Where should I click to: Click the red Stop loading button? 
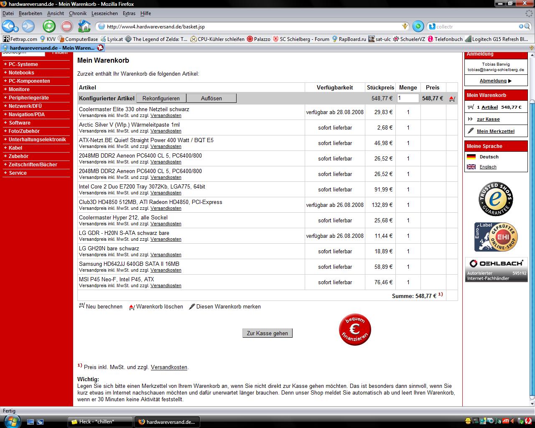66,26
